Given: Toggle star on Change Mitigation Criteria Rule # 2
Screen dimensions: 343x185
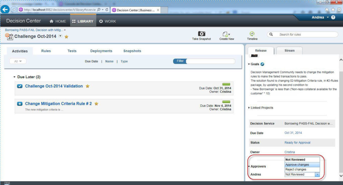Looking at the screenshot, I should (96, 104).
